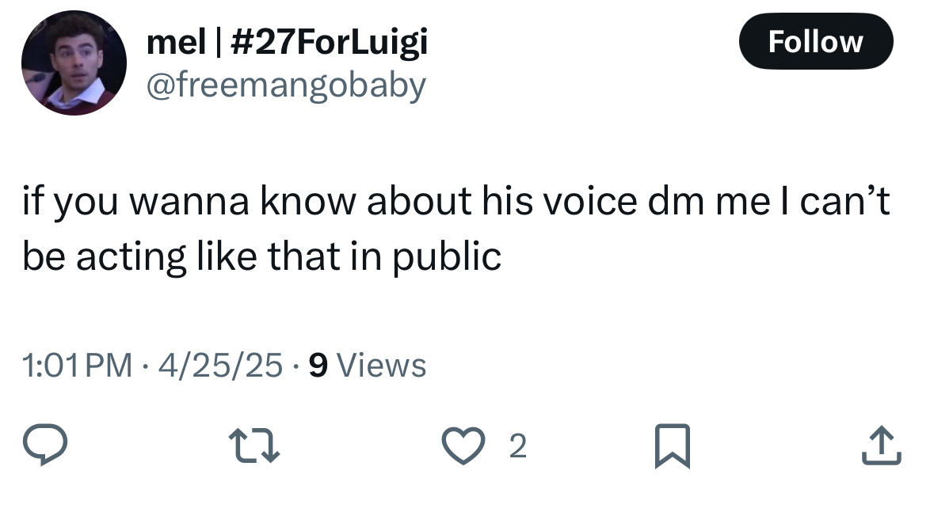Open mel's circular profile picture
The image size is (934, 508).
coord(74,63)
